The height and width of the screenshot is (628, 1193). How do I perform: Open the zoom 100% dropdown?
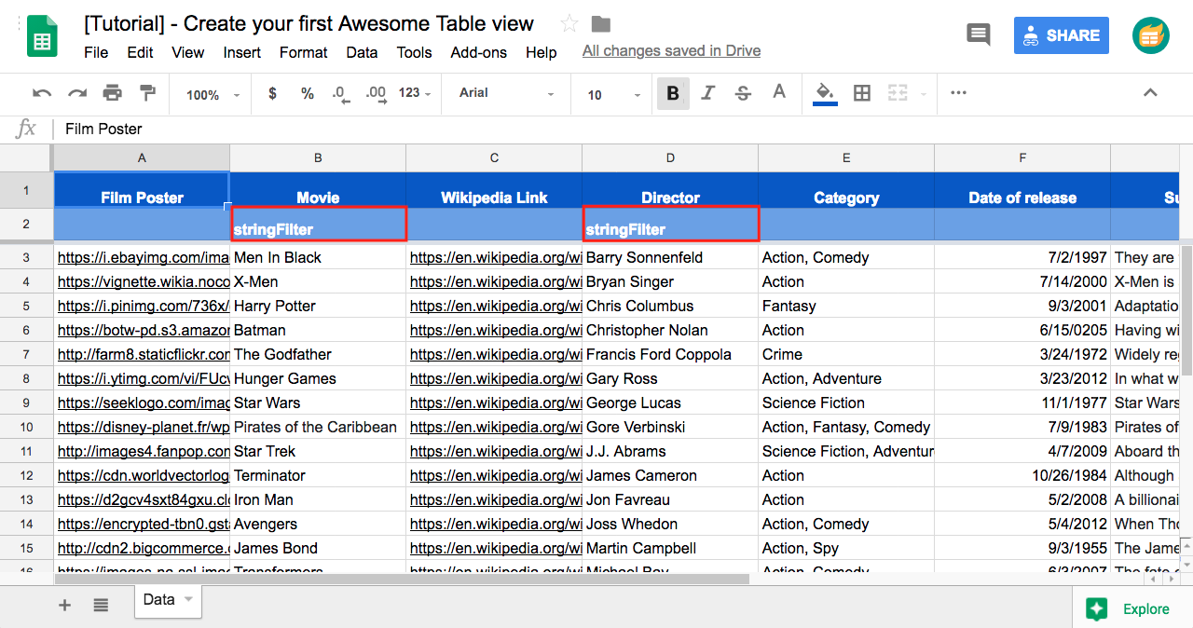213,95
